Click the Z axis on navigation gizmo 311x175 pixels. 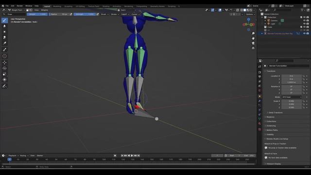(x=248, y=19)
